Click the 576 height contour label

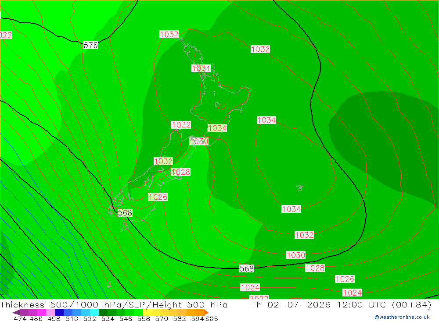pyautogui.click(x=91, y=45)
